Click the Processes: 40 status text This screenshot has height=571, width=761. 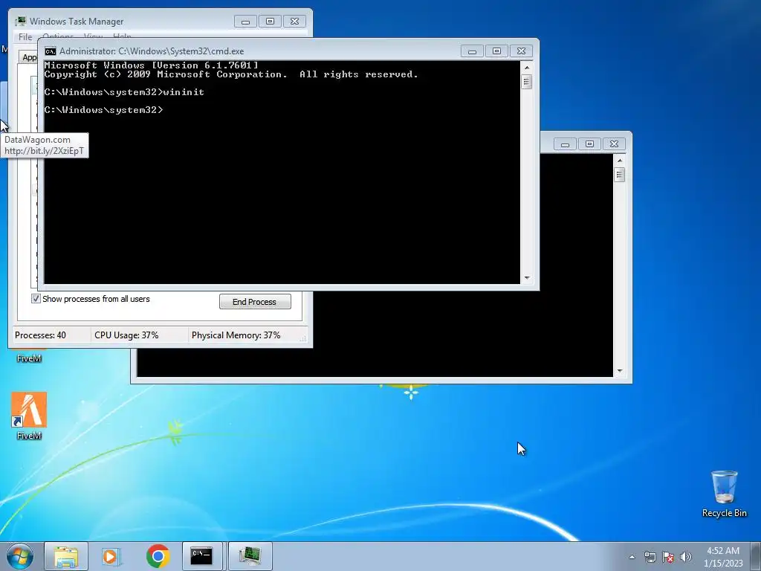(40, 335)
